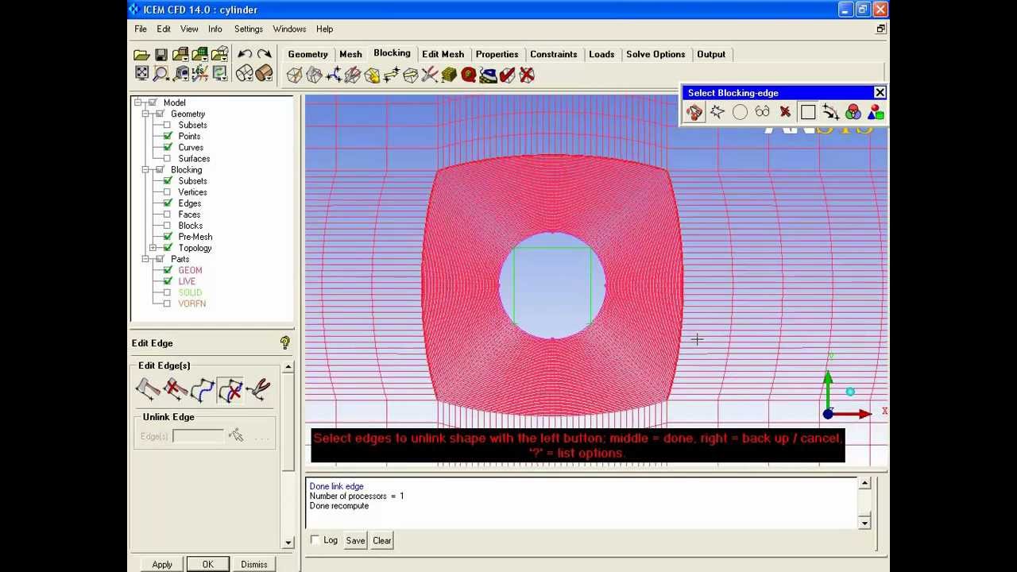The height and width of the screenshot is (572, 1017).
Task: Open Edit Edge help question mark
Action: pos(285,343)
